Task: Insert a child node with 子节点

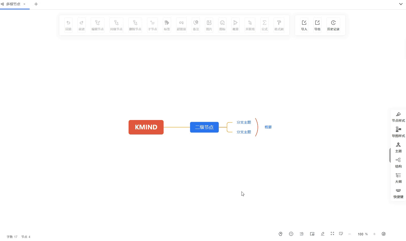Action: [x=152, y=25]
